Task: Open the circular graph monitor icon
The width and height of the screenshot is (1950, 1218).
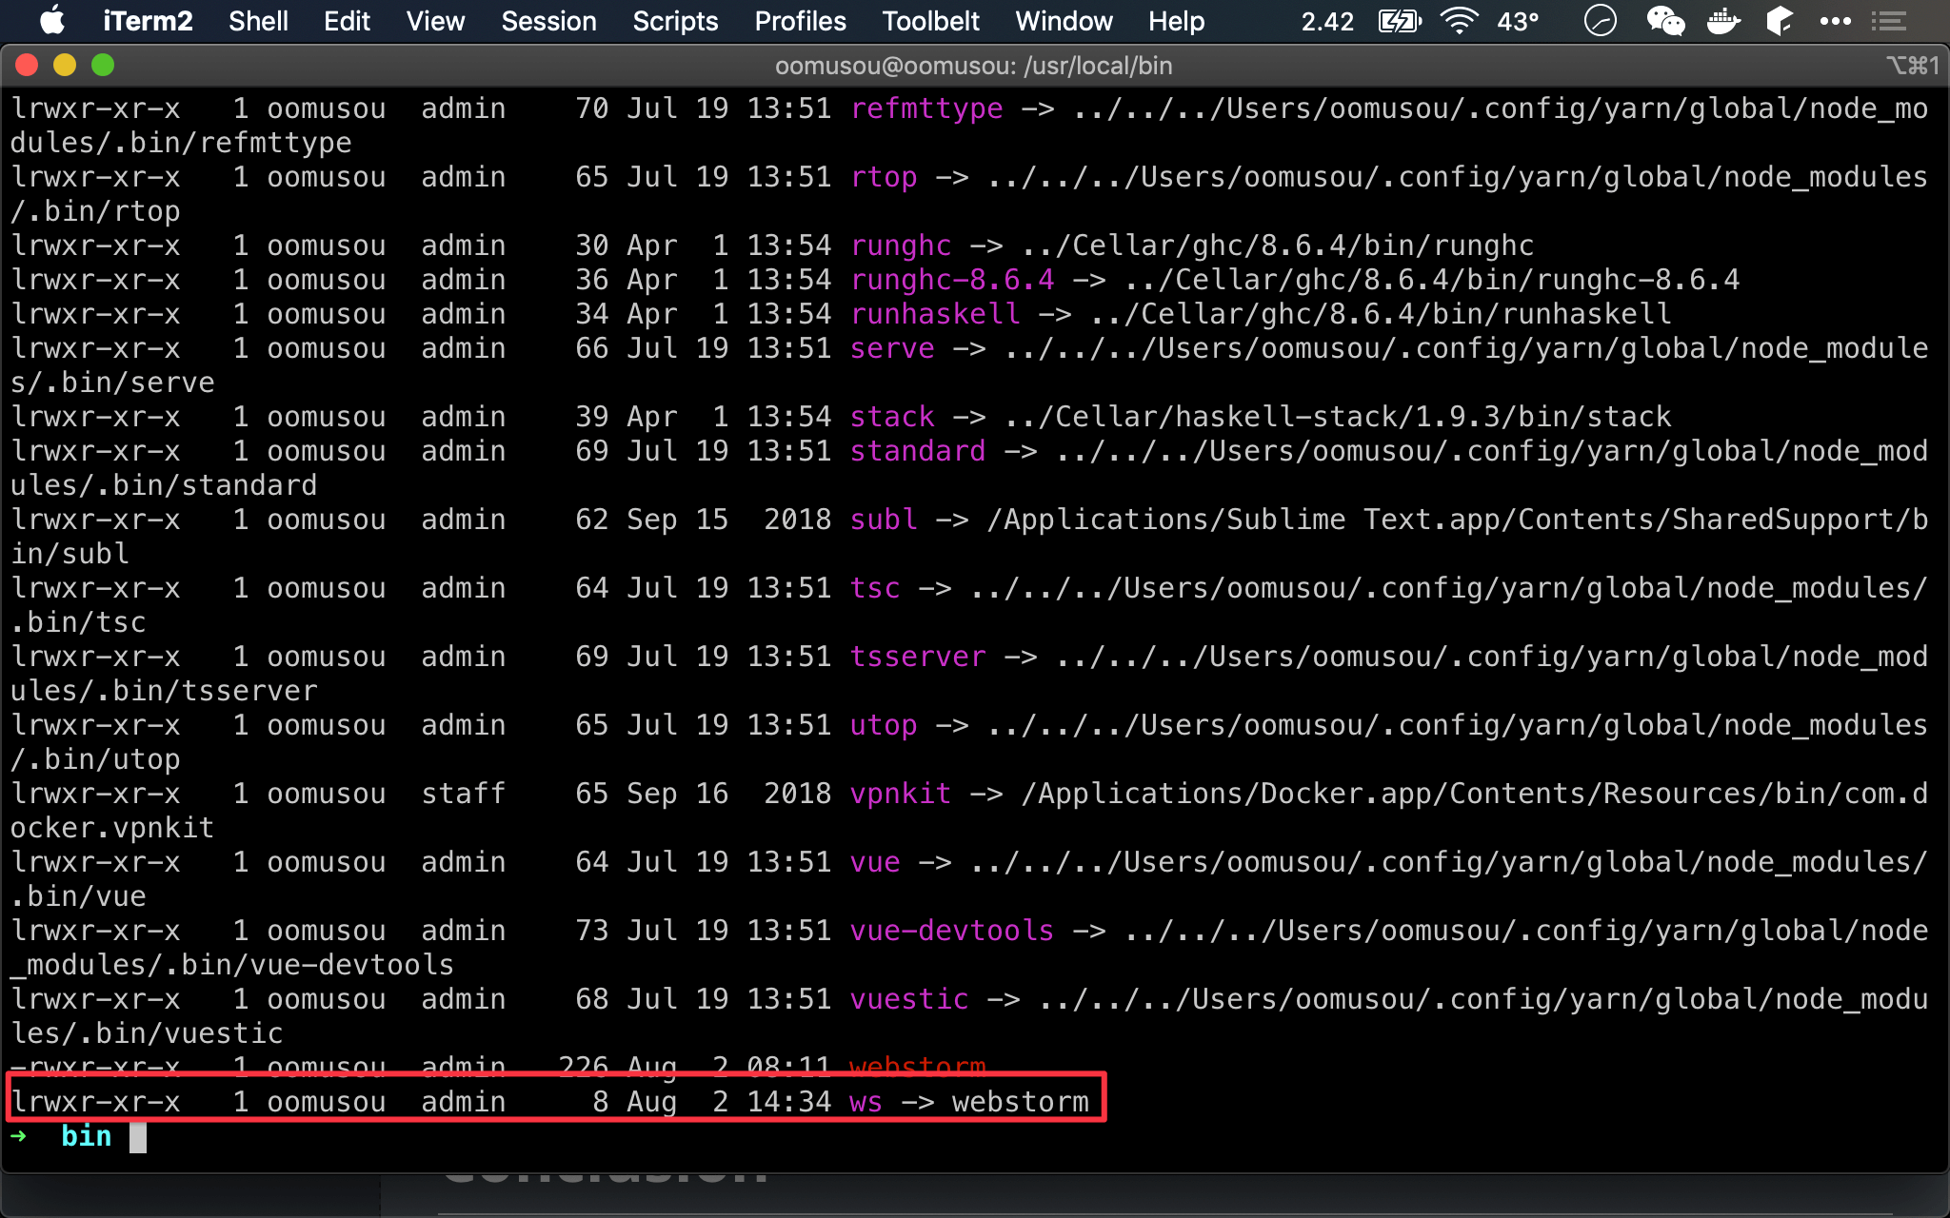Action: [x=1601, y=21]
